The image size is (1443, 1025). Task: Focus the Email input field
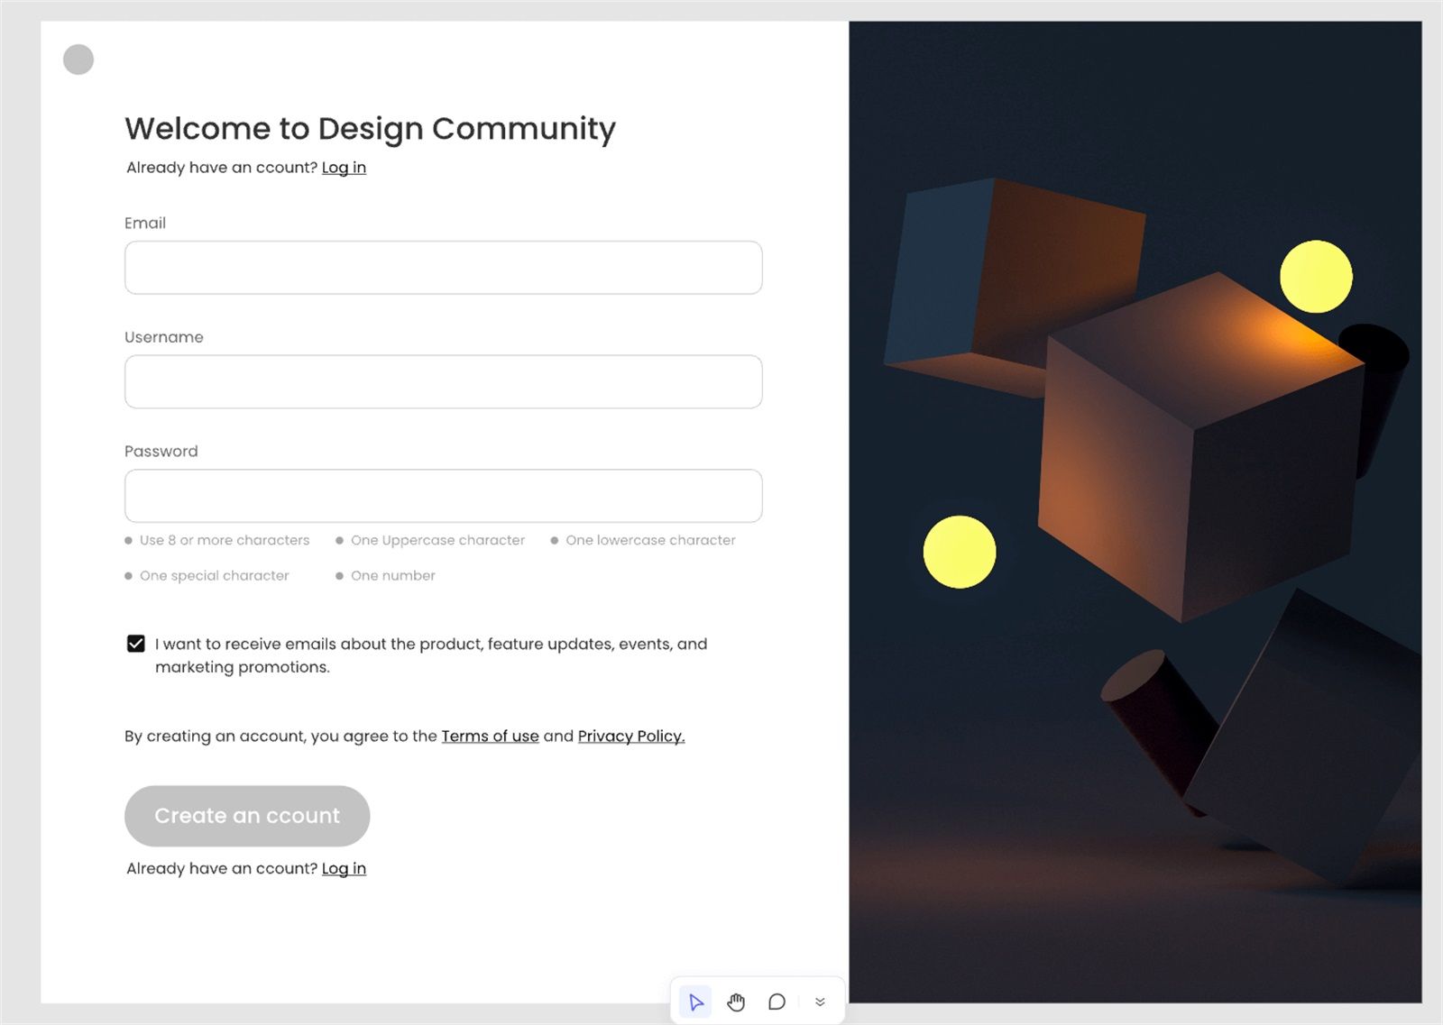(444, 268)
